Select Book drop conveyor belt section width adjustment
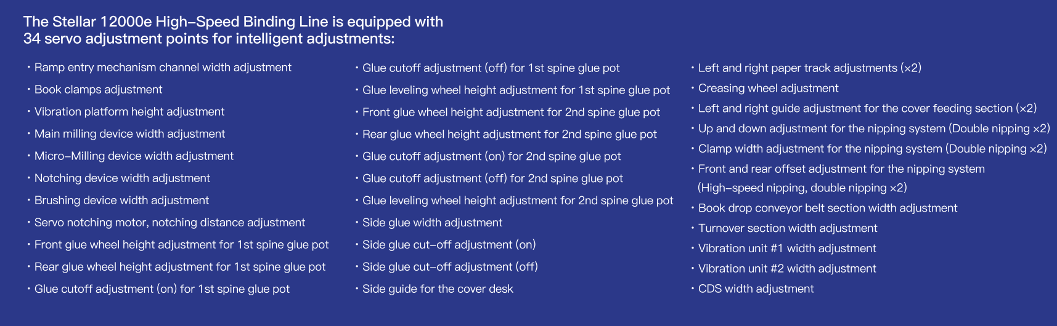The width and height of the screenshot is (1057, 326). click(x=828, y=209)
